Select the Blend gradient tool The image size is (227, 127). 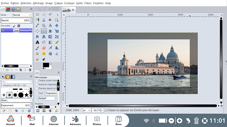(x=50, y=42)
